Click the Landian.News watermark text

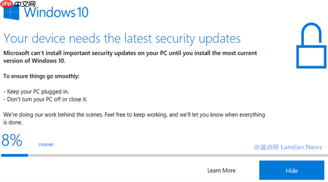(301, 147)
